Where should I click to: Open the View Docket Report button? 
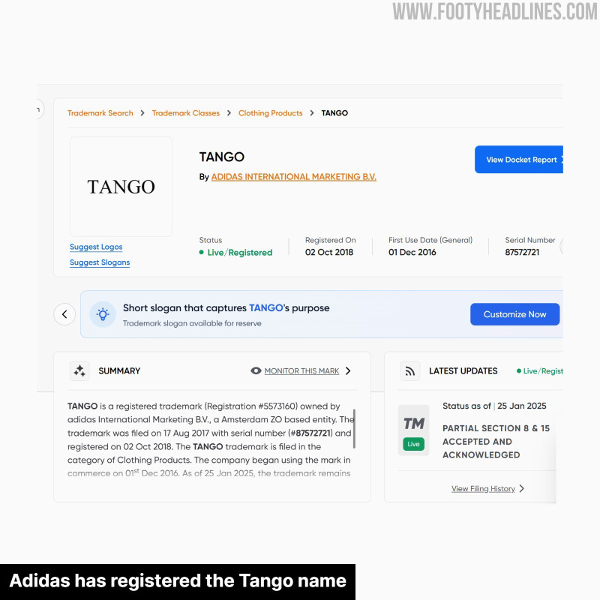tap(519, 159)
